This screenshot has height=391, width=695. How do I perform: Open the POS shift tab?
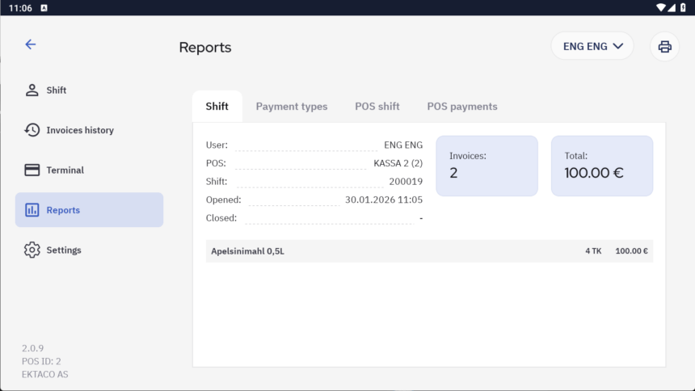(377, 107)
